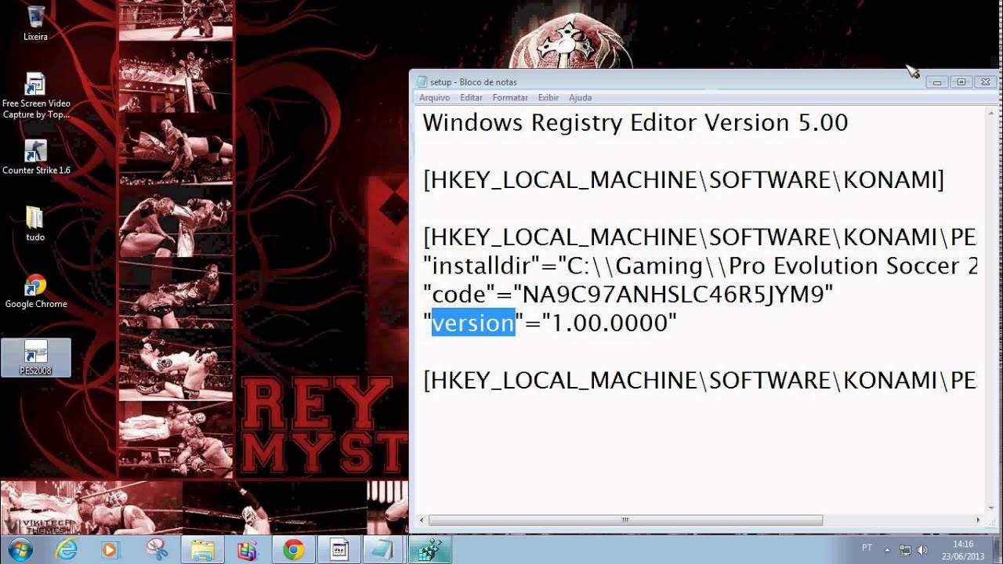The height and width of the screenshot is (564, 1003).
Task: Open the volume speaker tray icon
Action: click(922, 550)
